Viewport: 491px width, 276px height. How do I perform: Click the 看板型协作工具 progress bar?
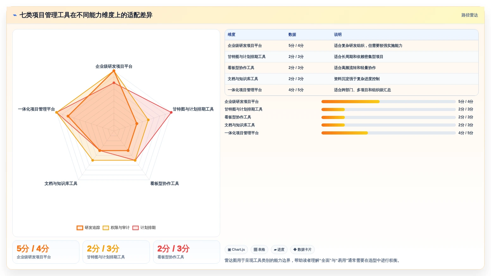point(388,117)
